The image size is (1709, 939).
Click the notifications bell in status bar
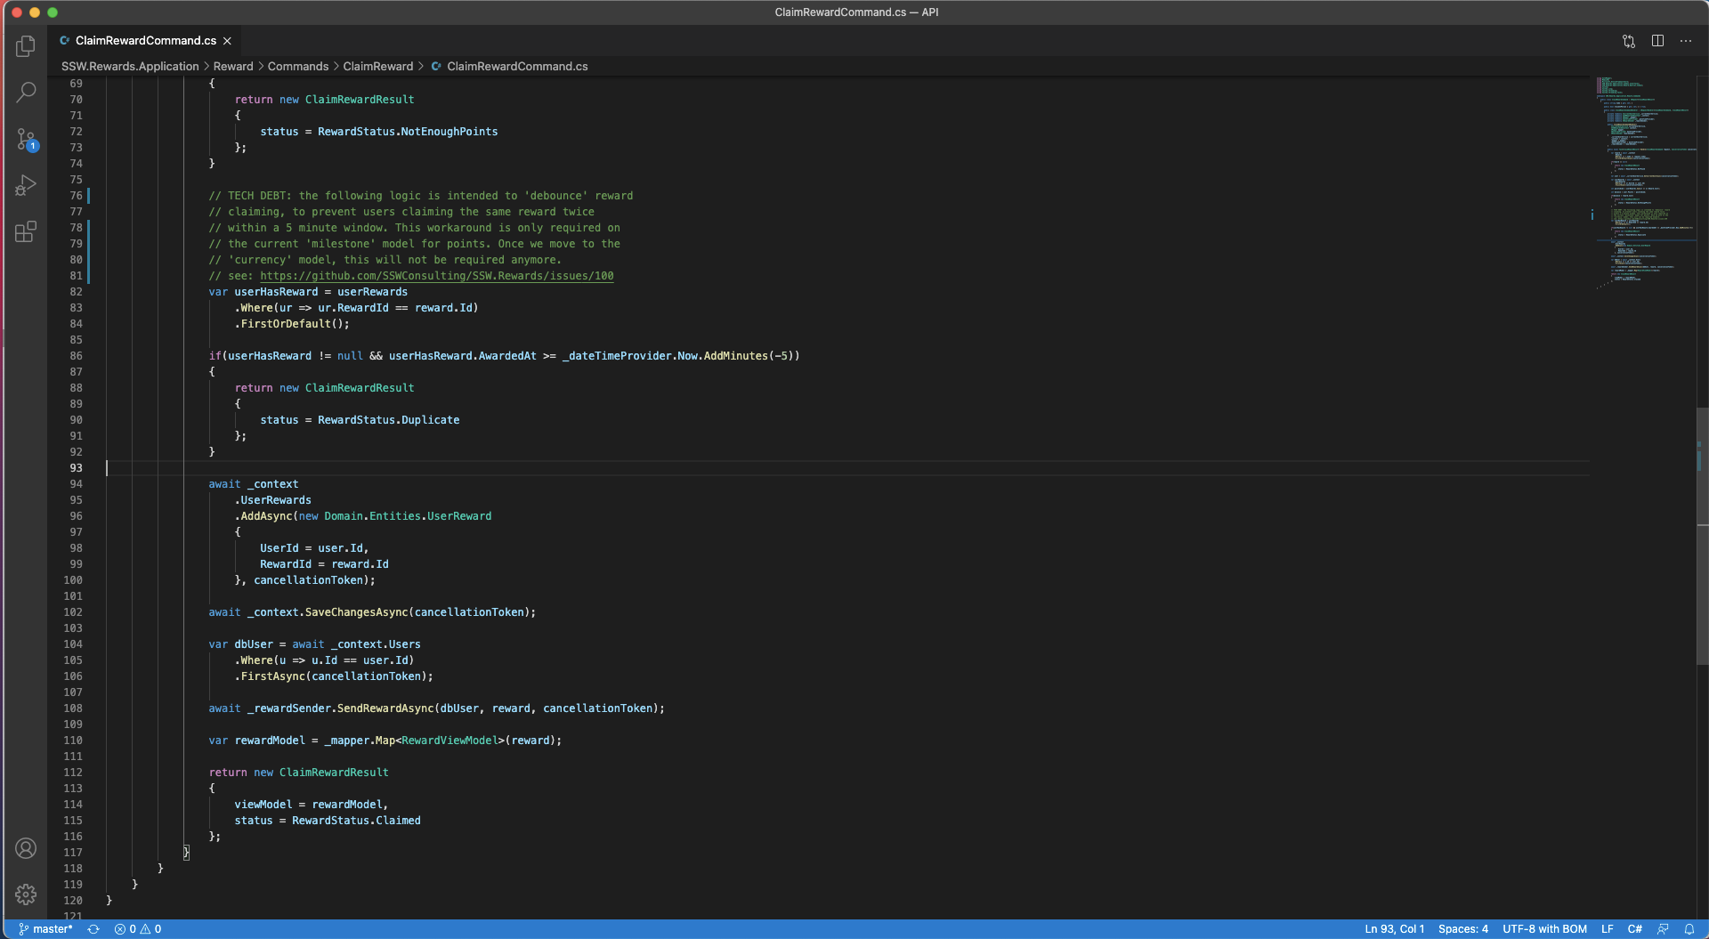click(x=1689, y=929)
